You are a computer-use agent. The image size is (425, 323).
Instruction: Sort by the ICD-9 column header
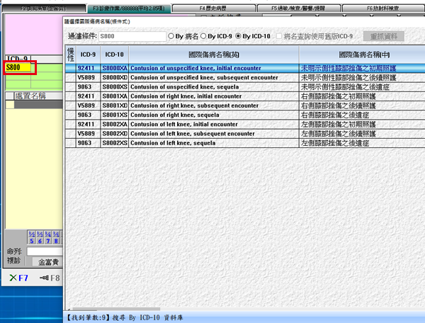pos(88,54)
